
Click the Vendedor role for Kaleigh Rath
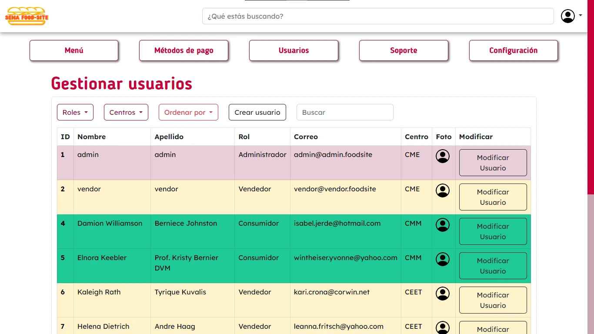tap(255, 292)
